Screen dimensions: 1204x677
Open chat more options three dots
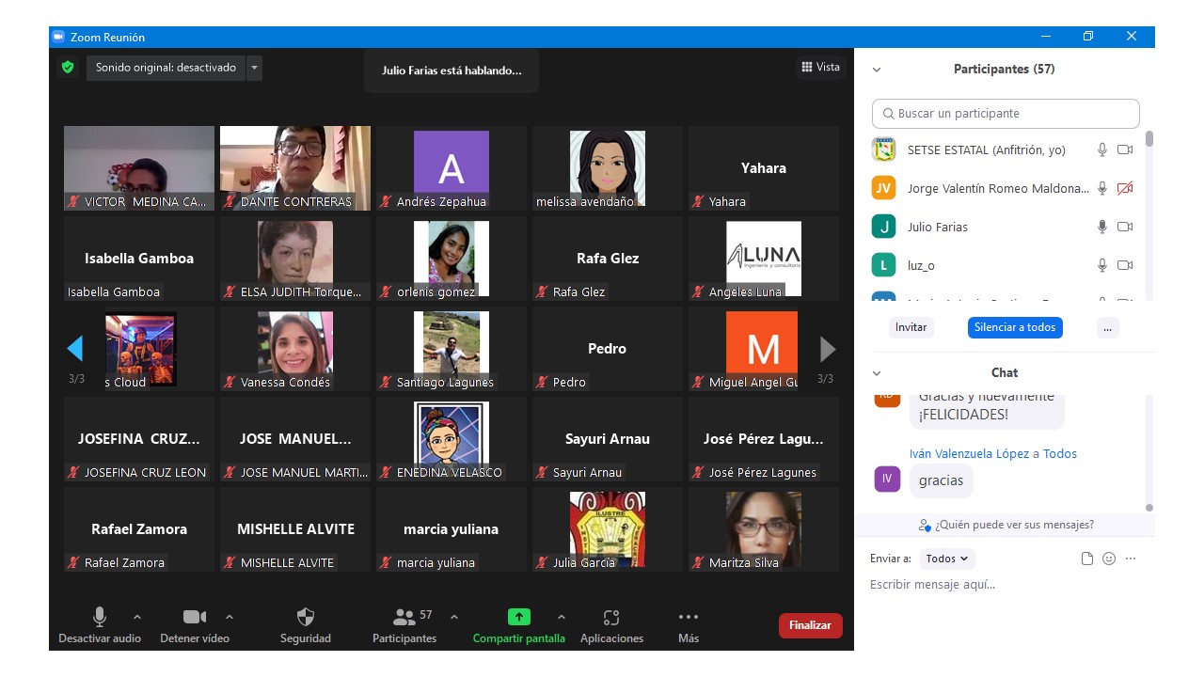coord(1131,559)
